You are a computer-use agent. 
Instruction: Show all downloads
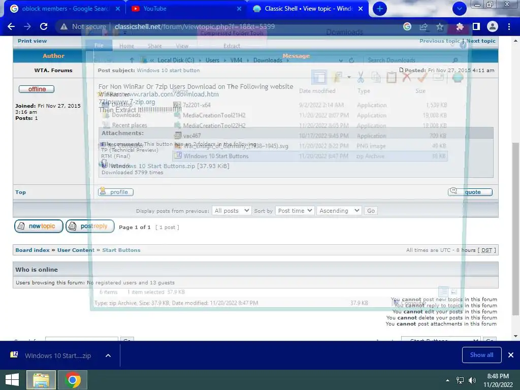coord(481,355)
